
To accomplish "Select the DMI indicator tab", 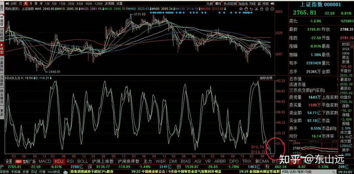I will [173, 161].
